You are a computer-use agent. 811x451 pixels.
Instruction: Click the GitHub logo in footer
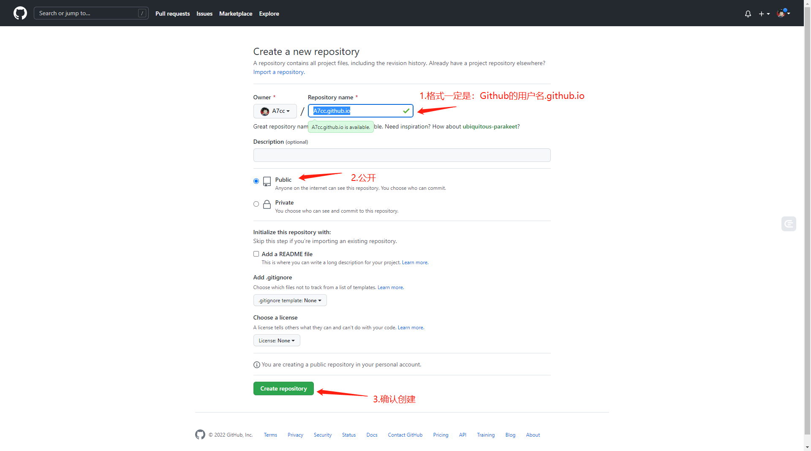200,435
